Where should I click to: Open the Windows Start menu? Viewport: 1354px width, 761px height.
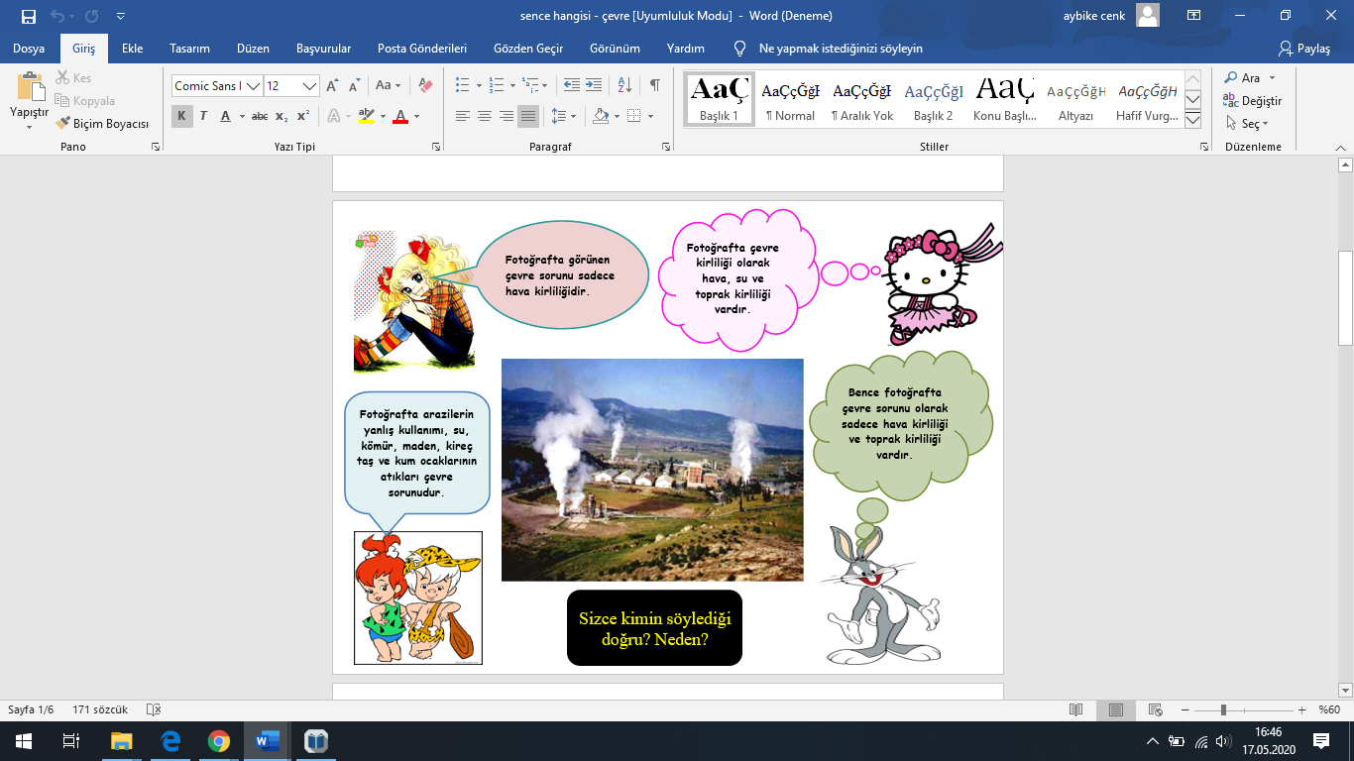pyautogui.click(x=23, y=741)
